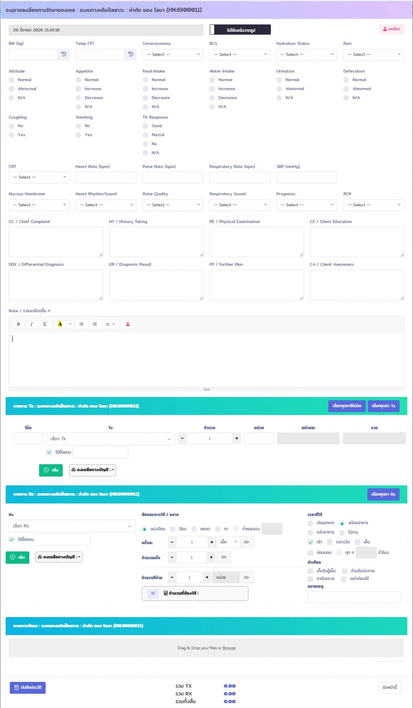This screenshot has width=413, height=708.
Task: Click into the CC / Chief Complaint textbox
Action: 56,242
